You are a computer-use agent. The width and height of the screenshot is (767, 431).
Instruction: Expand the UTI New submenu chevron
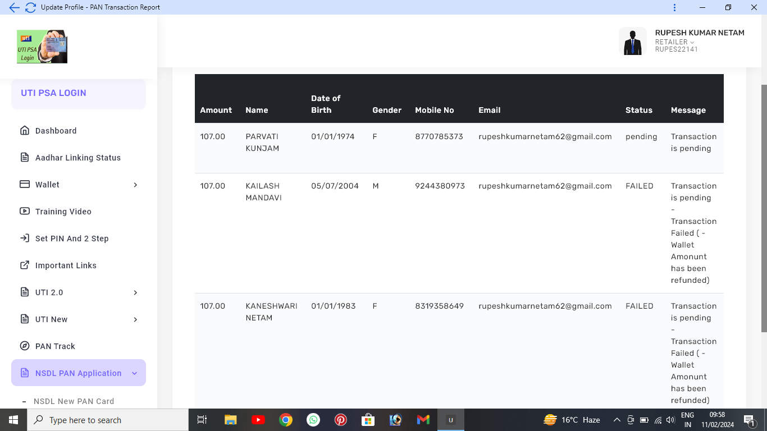click(x=135, y=319)
